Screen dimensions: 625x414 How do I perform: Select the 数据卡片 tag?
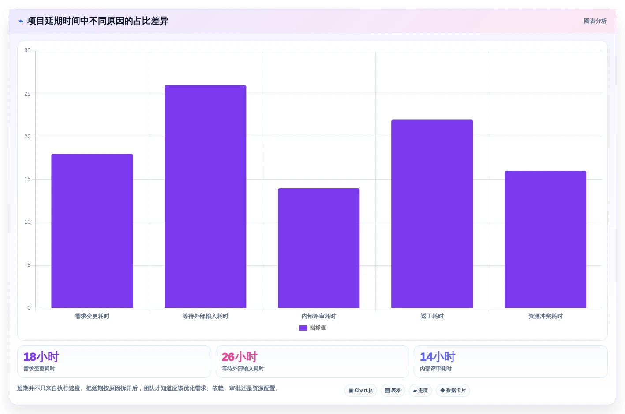[x=453, y=391]
